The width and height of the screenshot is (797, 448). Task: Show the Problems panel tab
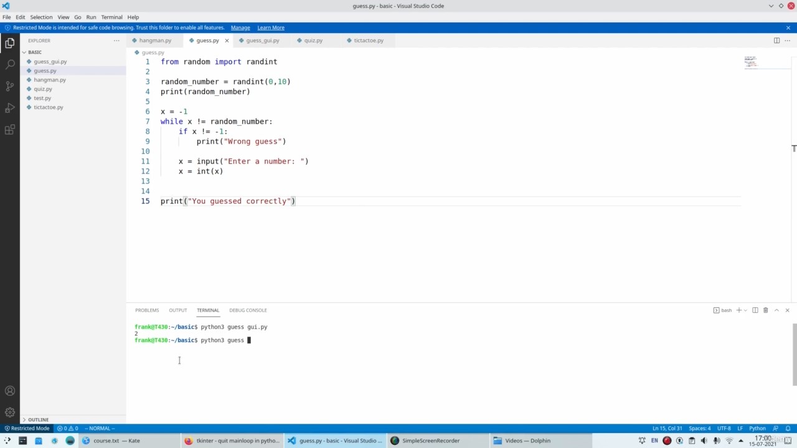coord(147,310)
